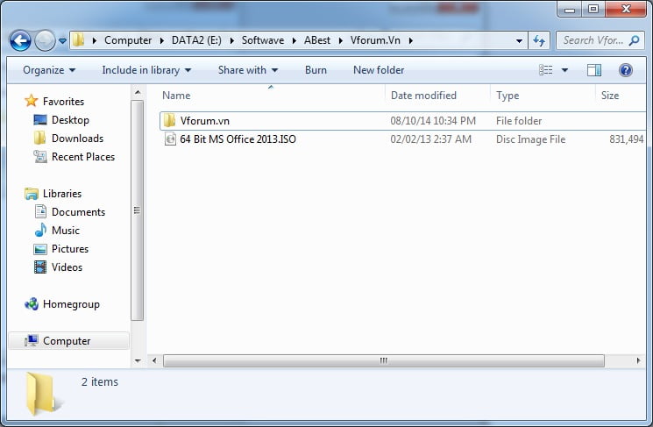
Task: Click the horizontal scroll right arrow
Action: coord(639,360)
